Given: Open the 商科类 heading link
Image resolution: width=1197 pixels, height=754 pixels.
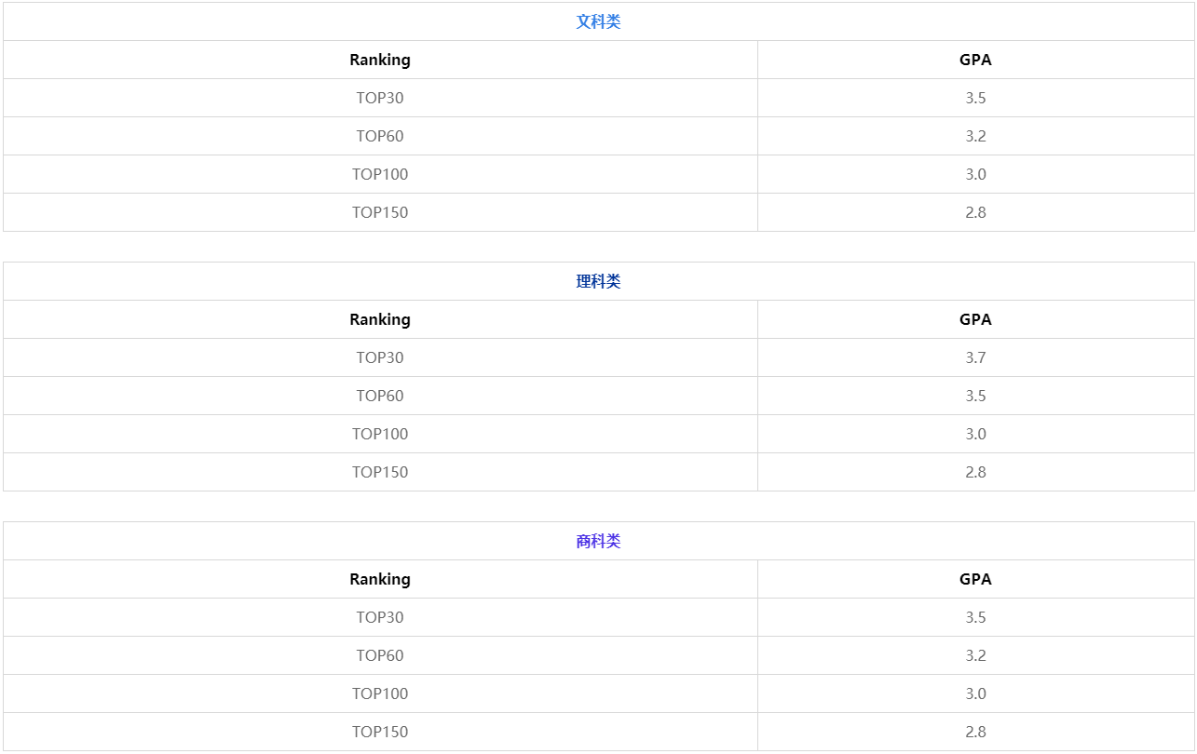Looking at the screenshot, I should [598, 541].
